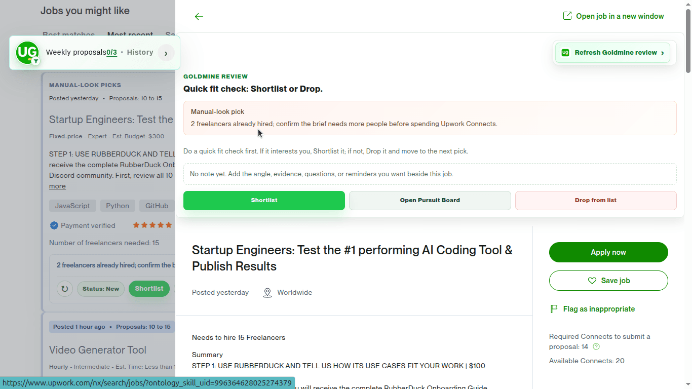This screenshot has height=389, width=692.
Task: Click Shortlist in the background job card
Action: tap(149, 289)
